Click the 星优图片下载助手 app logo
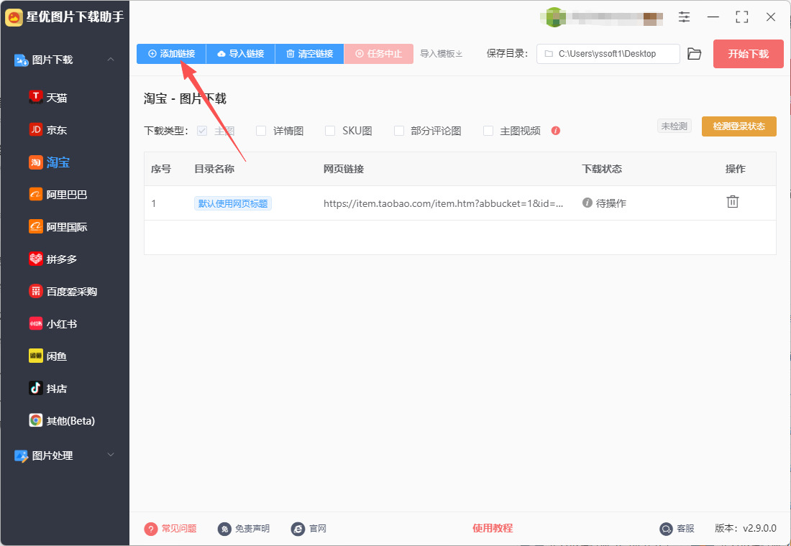 (14, 17)
